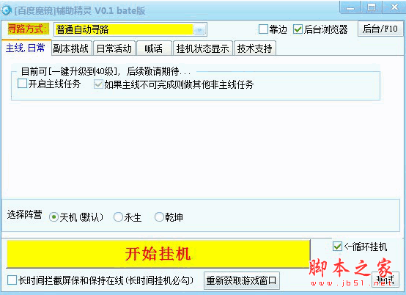The height and width of the screenshot is (295, 406).
Task: Minimize the 辅助精灵 window
Action: 350,7
